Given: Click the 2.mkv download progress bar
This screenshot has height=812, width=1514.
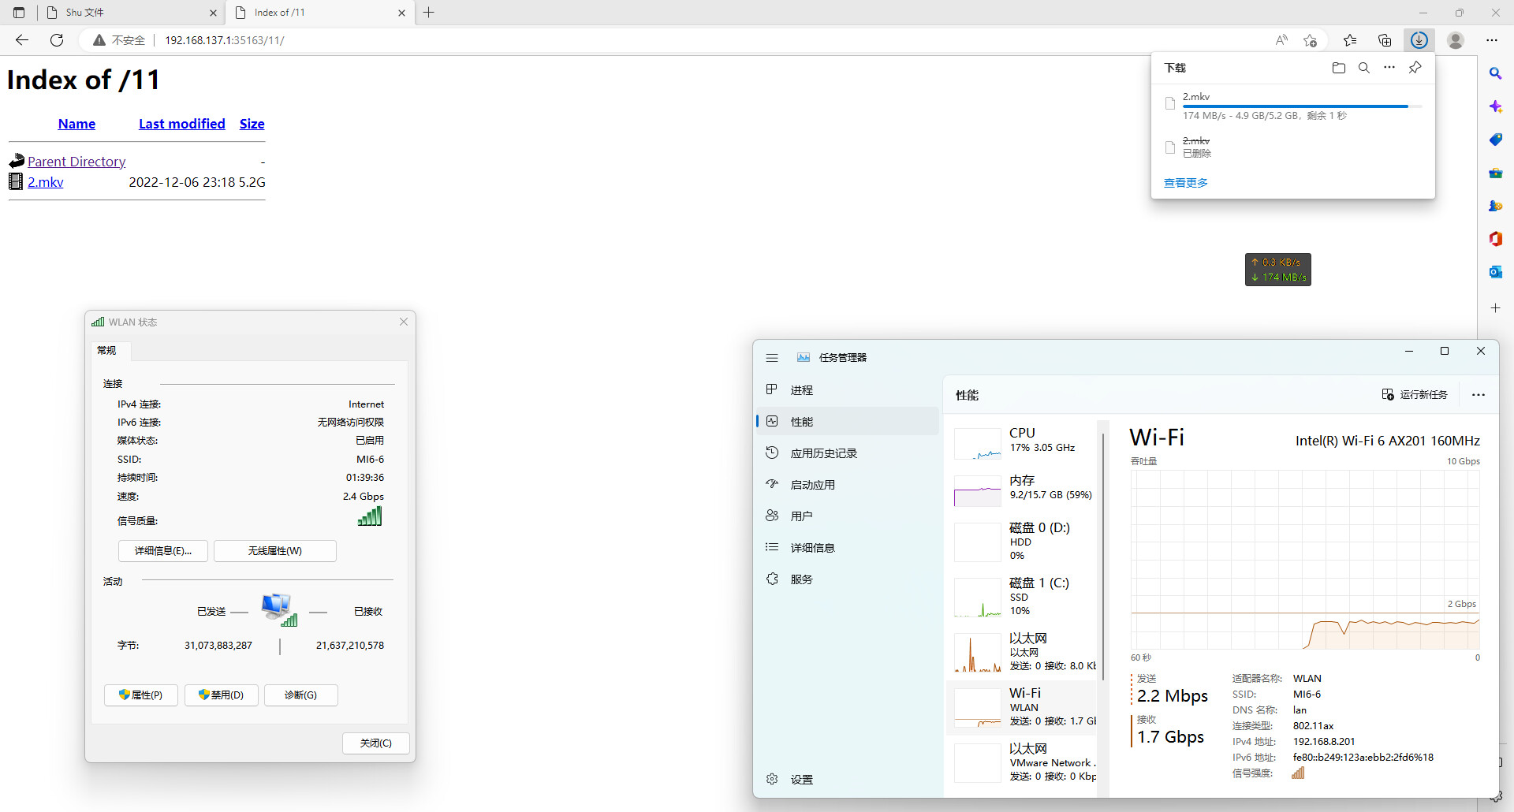Looking at the screenshot, I should pos(1302,106).
